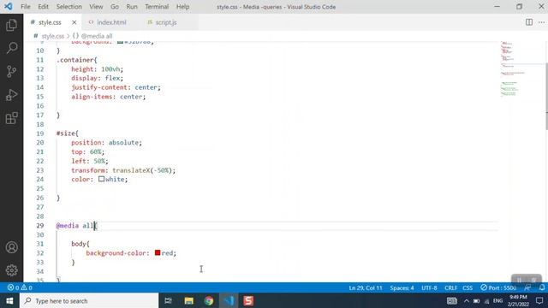Open Task View on taskbar

point(168,300)
